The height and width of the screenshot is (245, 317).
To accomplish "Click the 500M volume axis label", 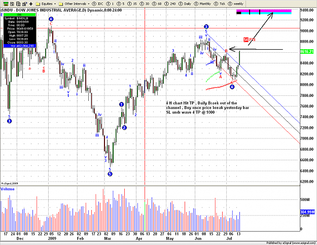I will coord(305,200).
